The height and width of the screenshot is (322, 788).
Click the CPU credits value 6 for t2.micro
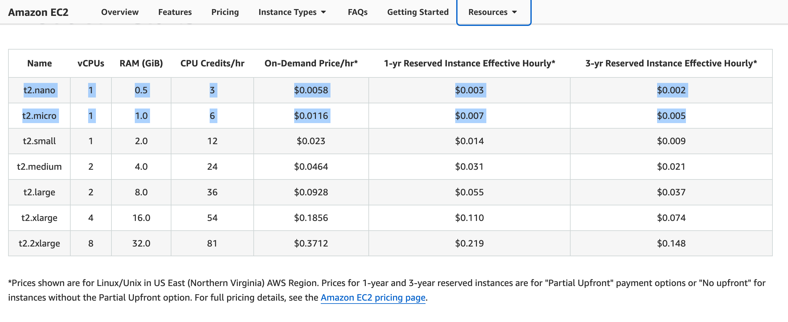pyautogui.click(x=212, y=116)
